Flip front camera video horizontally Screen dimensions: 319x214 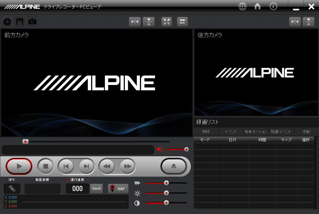point(135,22)
